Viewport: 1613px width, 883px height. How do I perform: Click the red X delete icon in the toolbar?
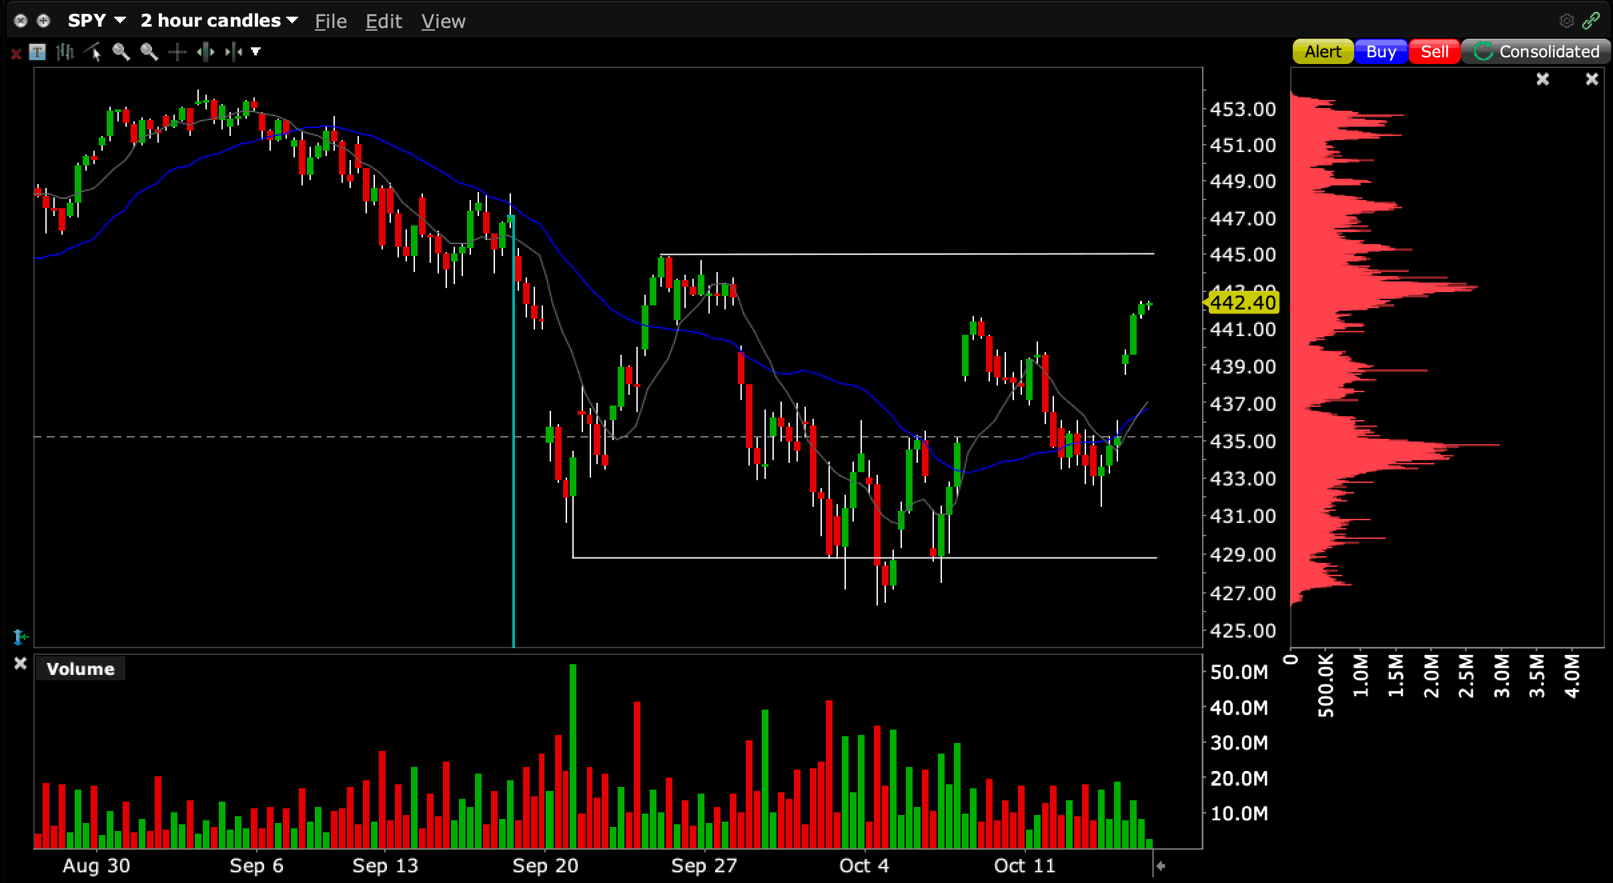coord(16,53)
